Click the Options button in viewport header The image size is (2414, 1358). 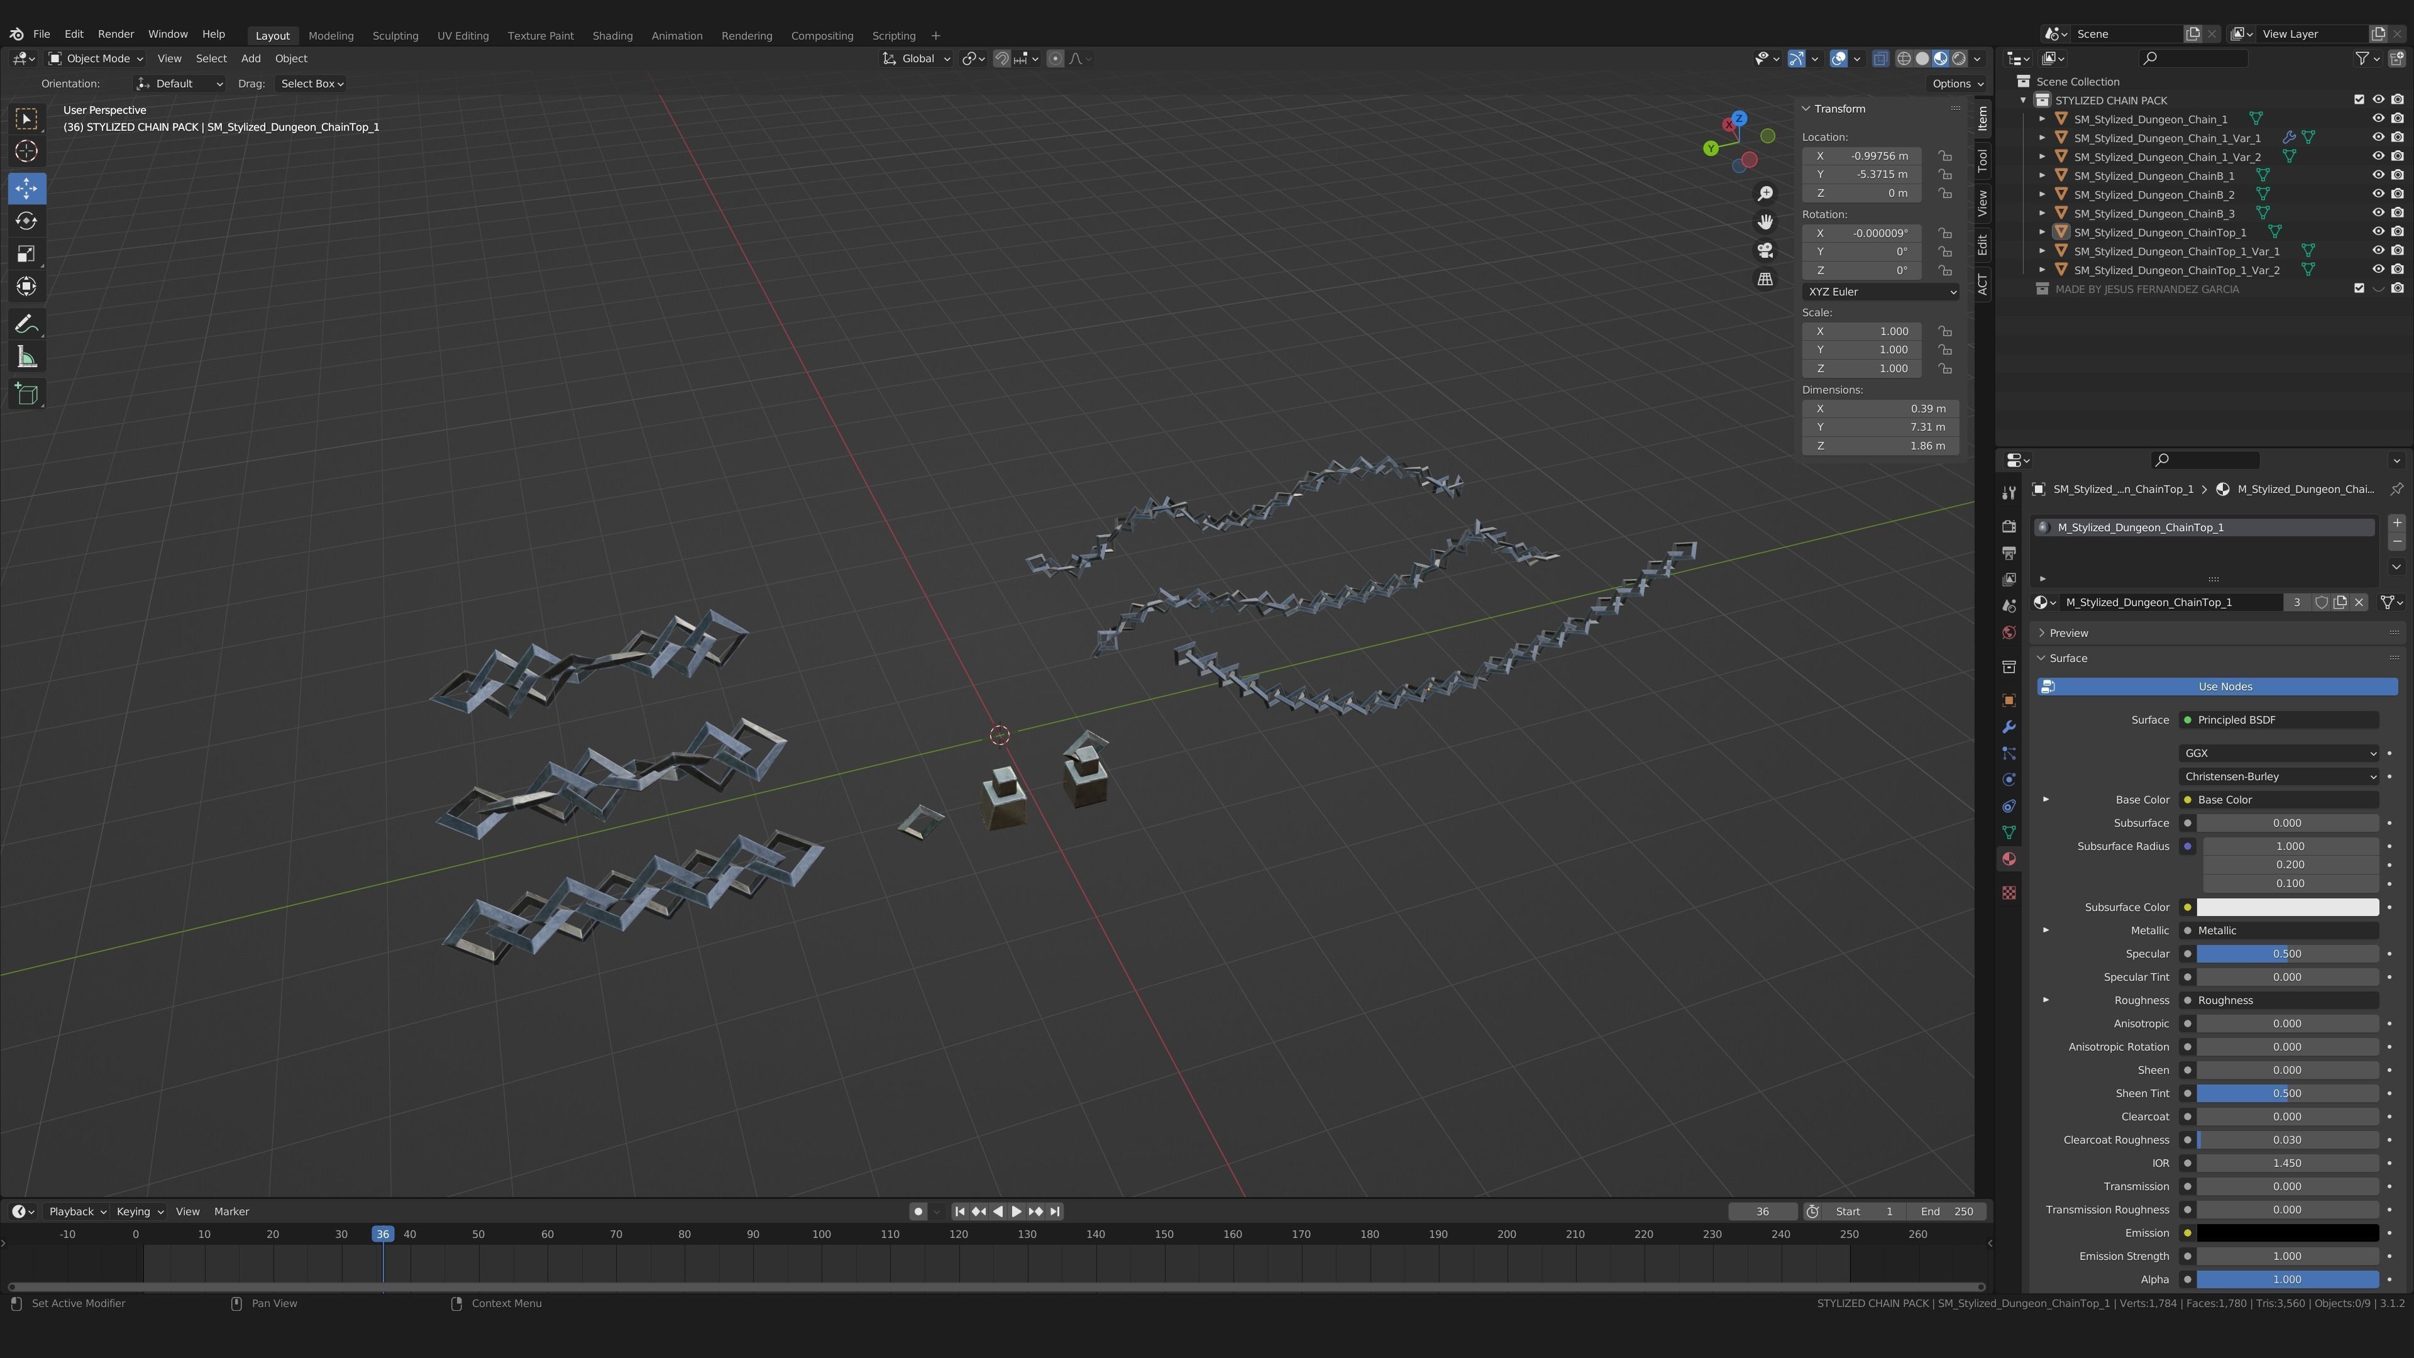(1957, 84)
